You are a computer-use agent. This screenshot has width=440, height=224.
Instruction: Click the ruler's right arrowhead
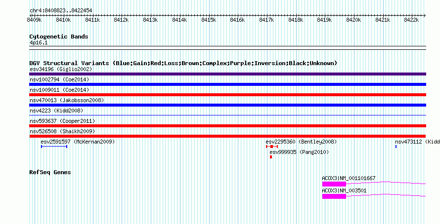coord(425,15)
